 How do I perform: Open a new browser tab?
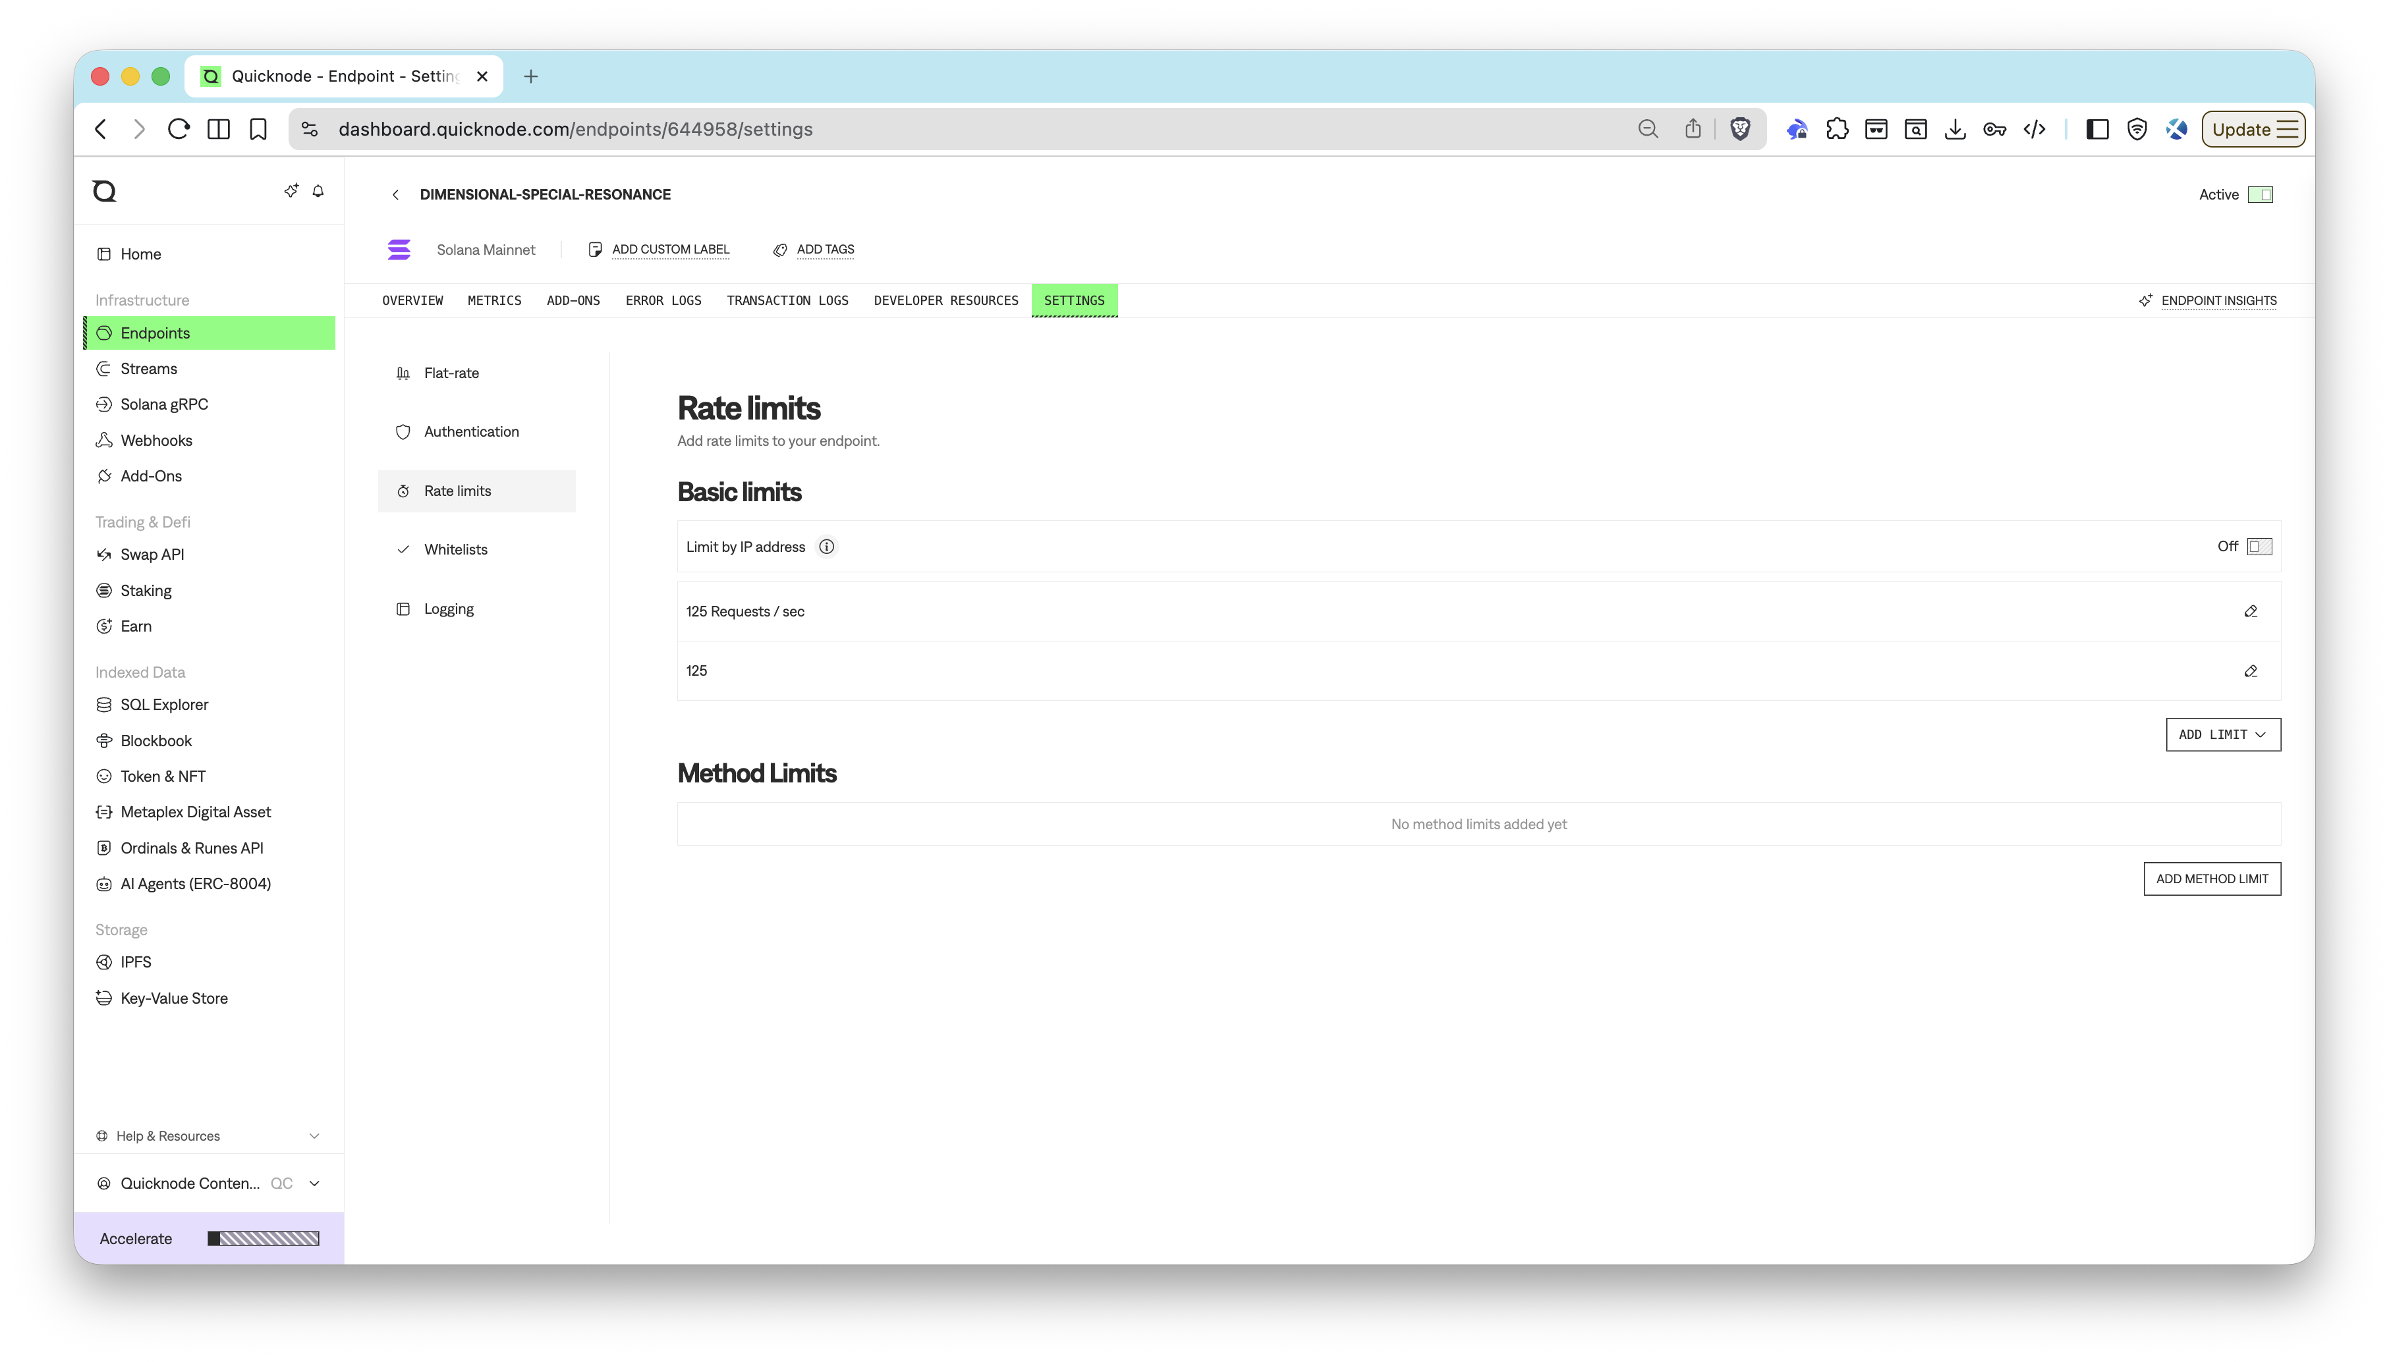tap(530, 76)
